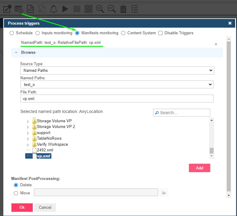Open the list view icon
This screenshot has height=216, width=237.
tap(135, 9)
